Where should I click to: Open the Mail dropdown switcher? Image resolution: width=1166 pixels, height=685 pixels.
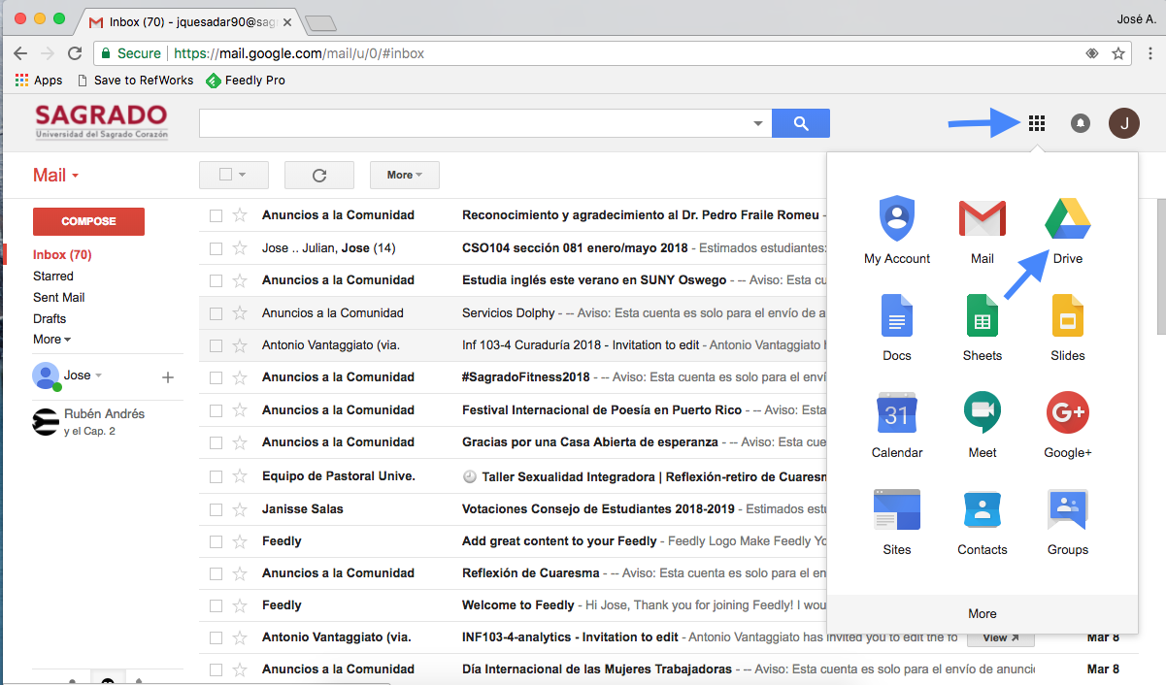tap(55, 176)
